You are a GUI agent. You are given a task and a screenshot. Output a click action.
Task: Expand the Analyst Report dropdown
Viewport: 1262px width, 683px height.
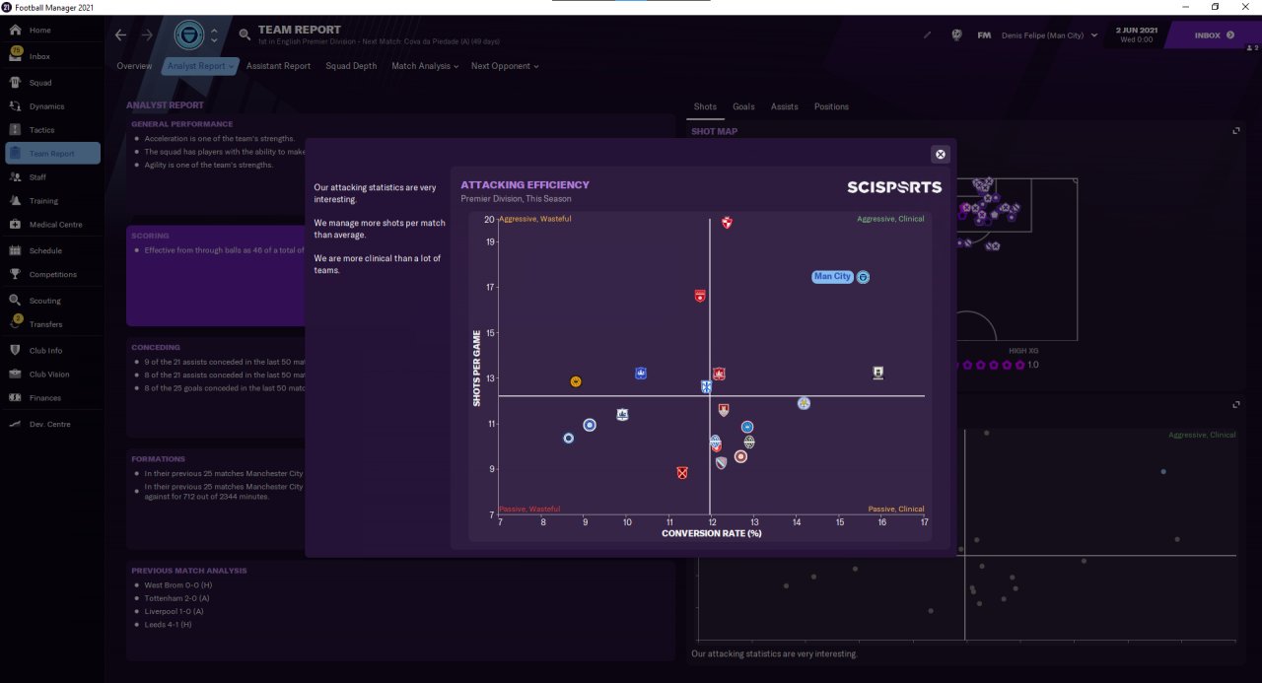(201, 66)
